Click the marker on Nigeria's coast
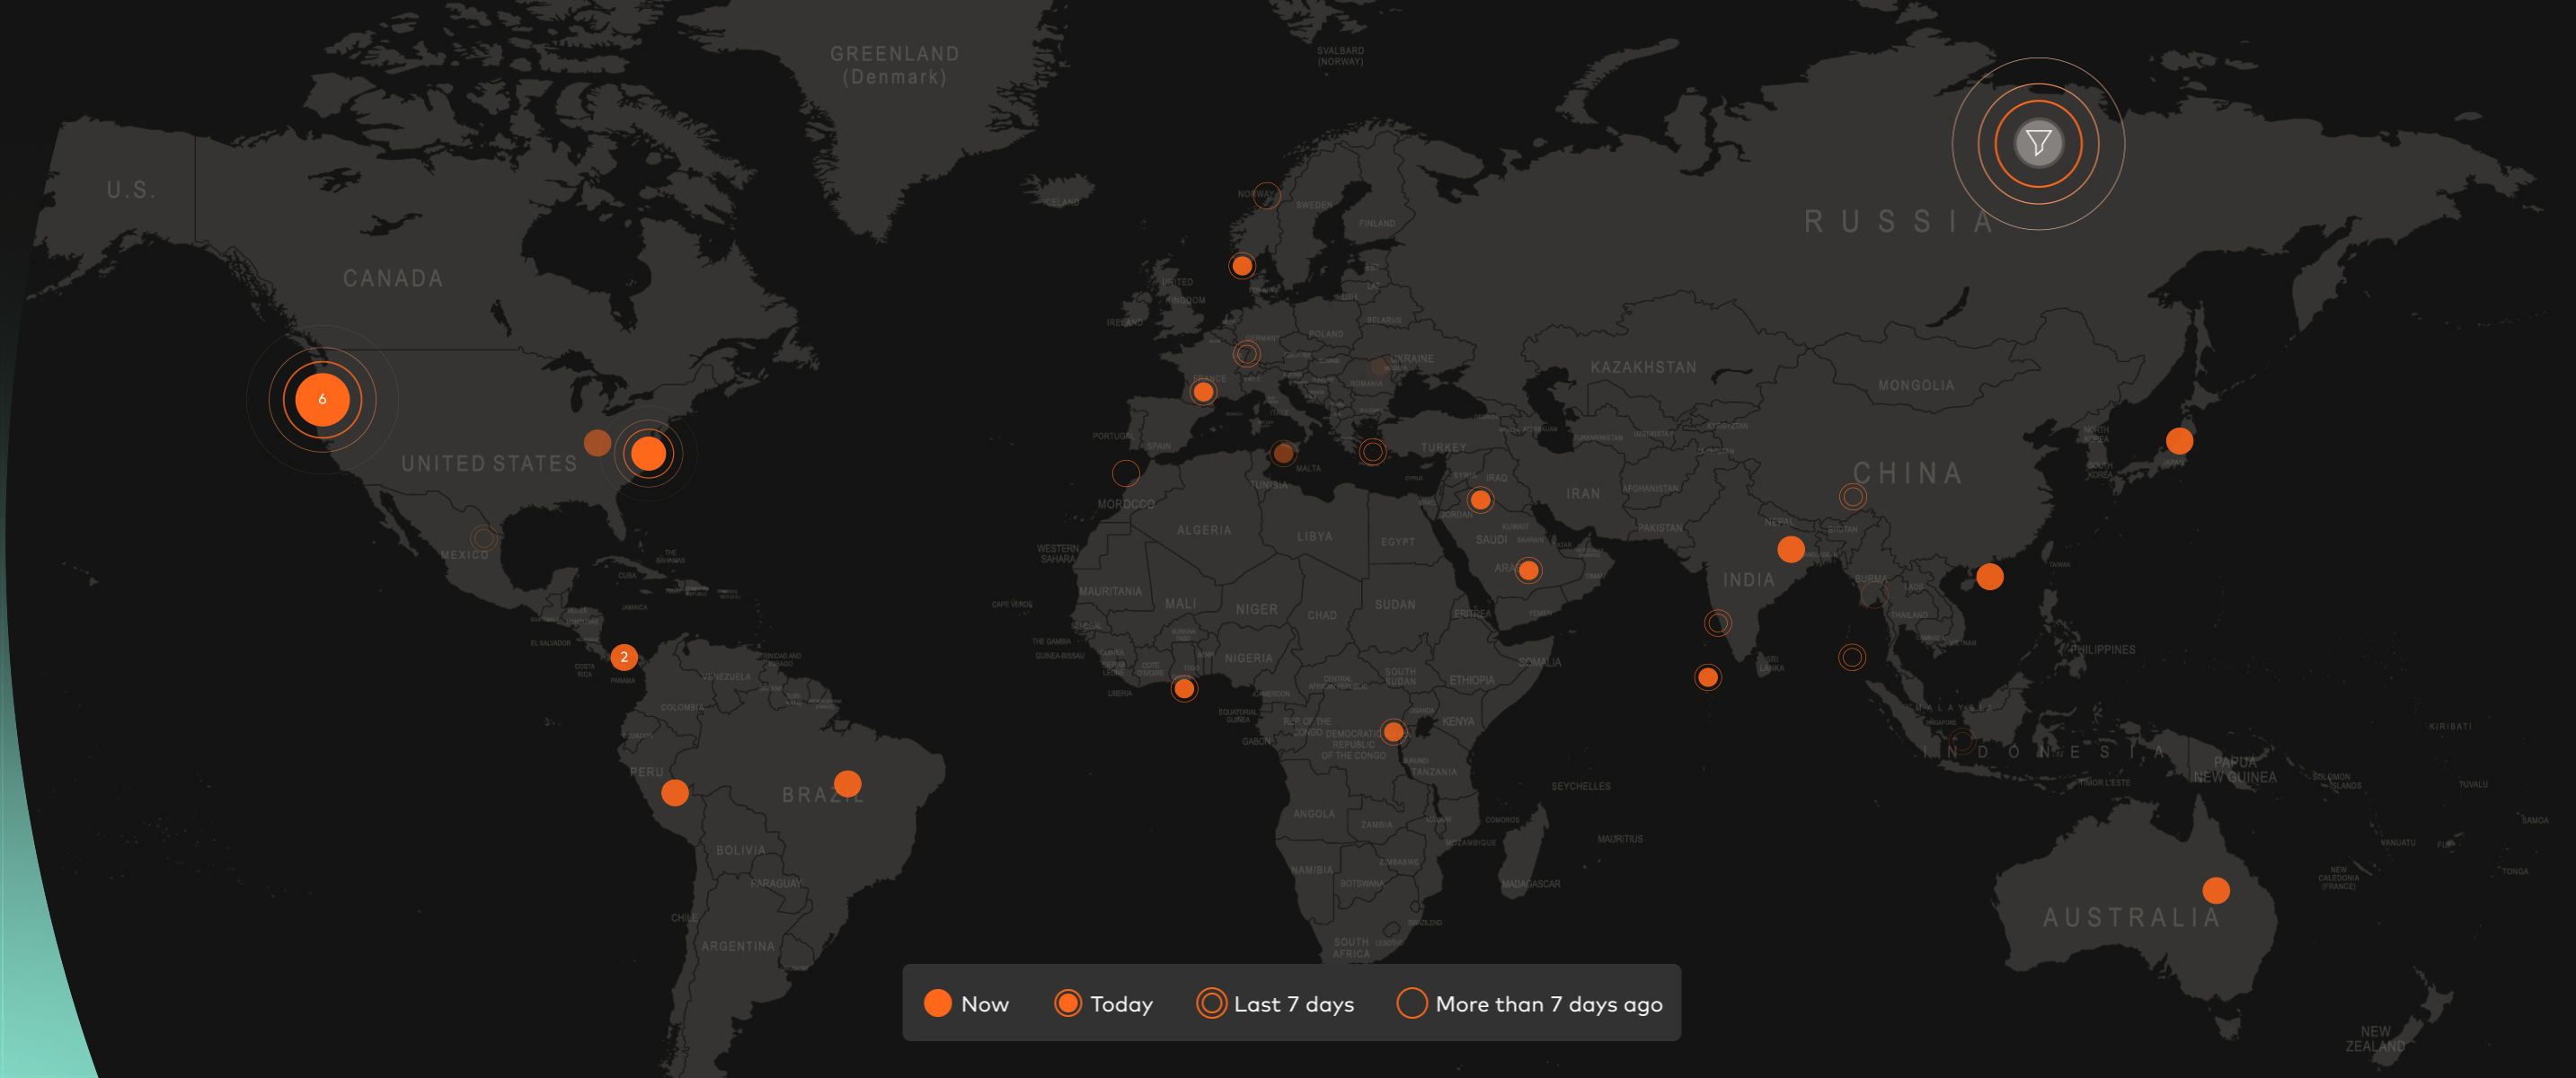Viewport: 2576px width, 1078px height. [x=1184, y=688]
